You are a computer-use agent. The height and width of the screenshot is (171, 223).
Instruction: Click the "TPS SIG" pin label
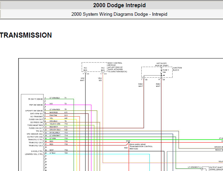tap(39, 131)
